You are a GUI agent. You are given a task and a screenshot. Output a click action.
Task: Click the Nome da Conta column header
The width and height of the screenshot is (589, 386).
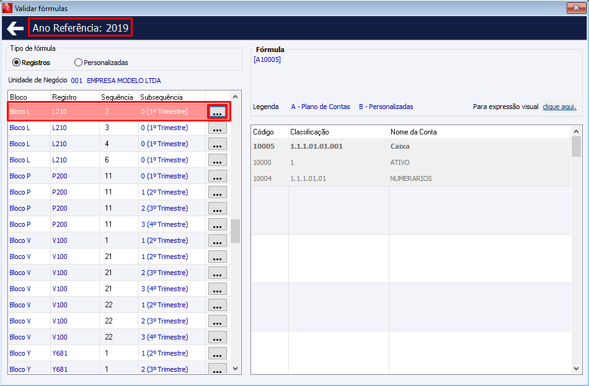pyautogui.click(x=479, y=132)
